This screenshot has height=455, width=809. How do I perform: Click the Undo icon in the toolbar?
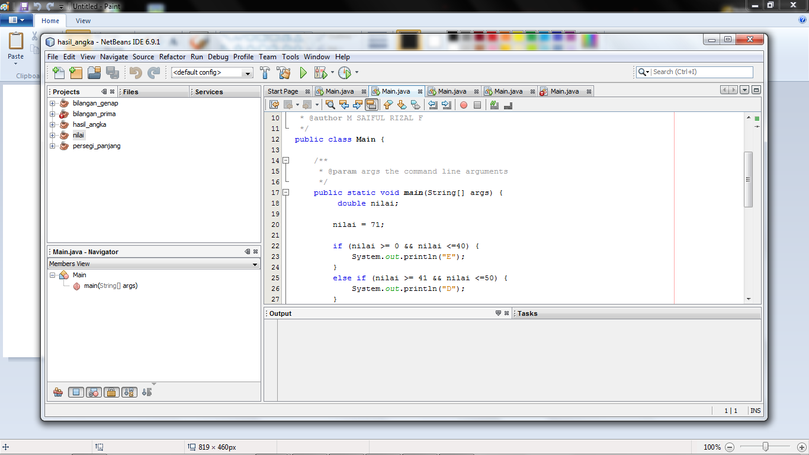(x=136, y=72)
